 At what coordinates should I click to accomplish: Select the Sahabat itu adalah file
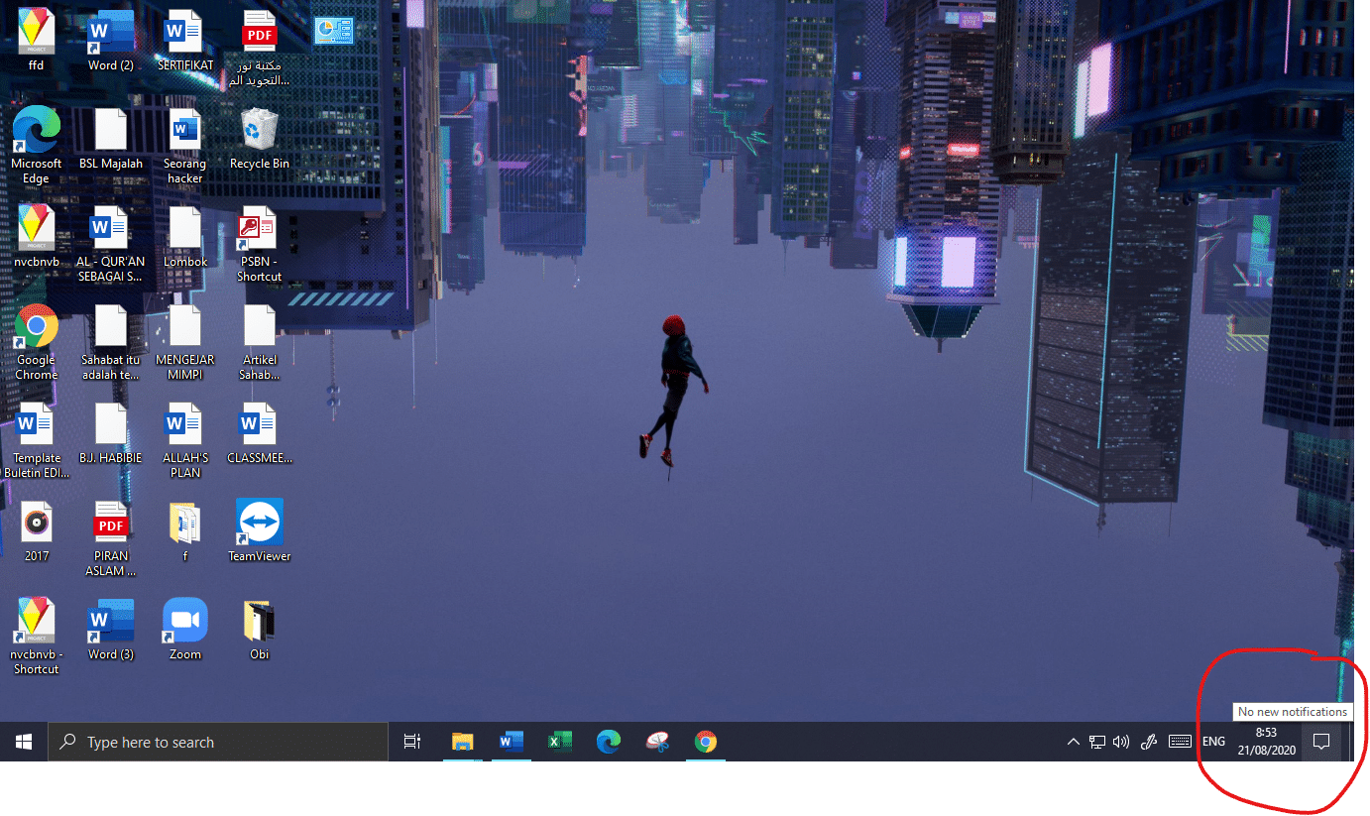[110, 342]
